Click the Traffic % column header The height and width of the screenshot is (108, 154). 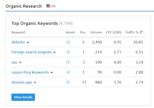point(132,32)
